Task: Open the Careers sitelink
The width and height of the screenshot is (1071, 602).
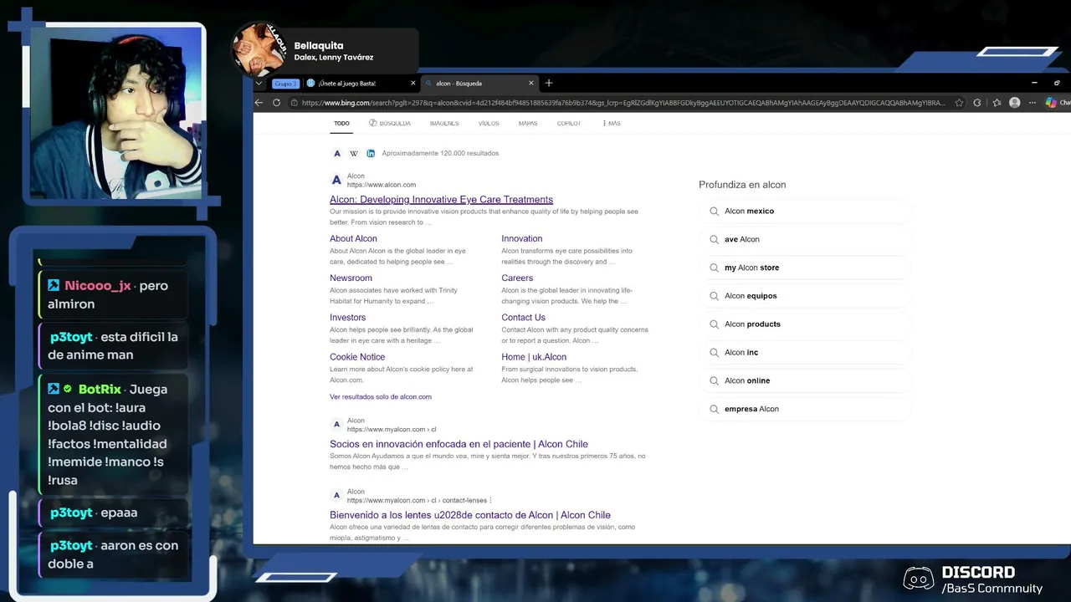Action: [x=517, y=278]
